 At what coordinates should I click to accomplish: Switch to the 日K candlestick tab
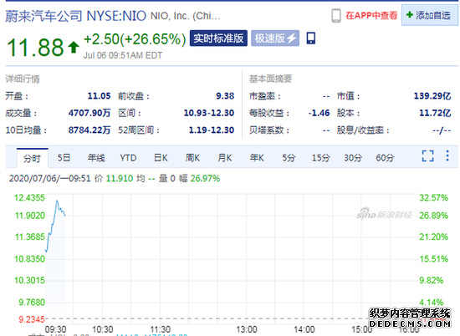pyautogui.click(x=161, y=158)
